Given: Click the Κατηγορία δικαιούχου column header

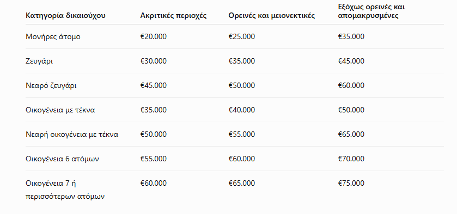Looking at the screenshot, I should (65, 16).
